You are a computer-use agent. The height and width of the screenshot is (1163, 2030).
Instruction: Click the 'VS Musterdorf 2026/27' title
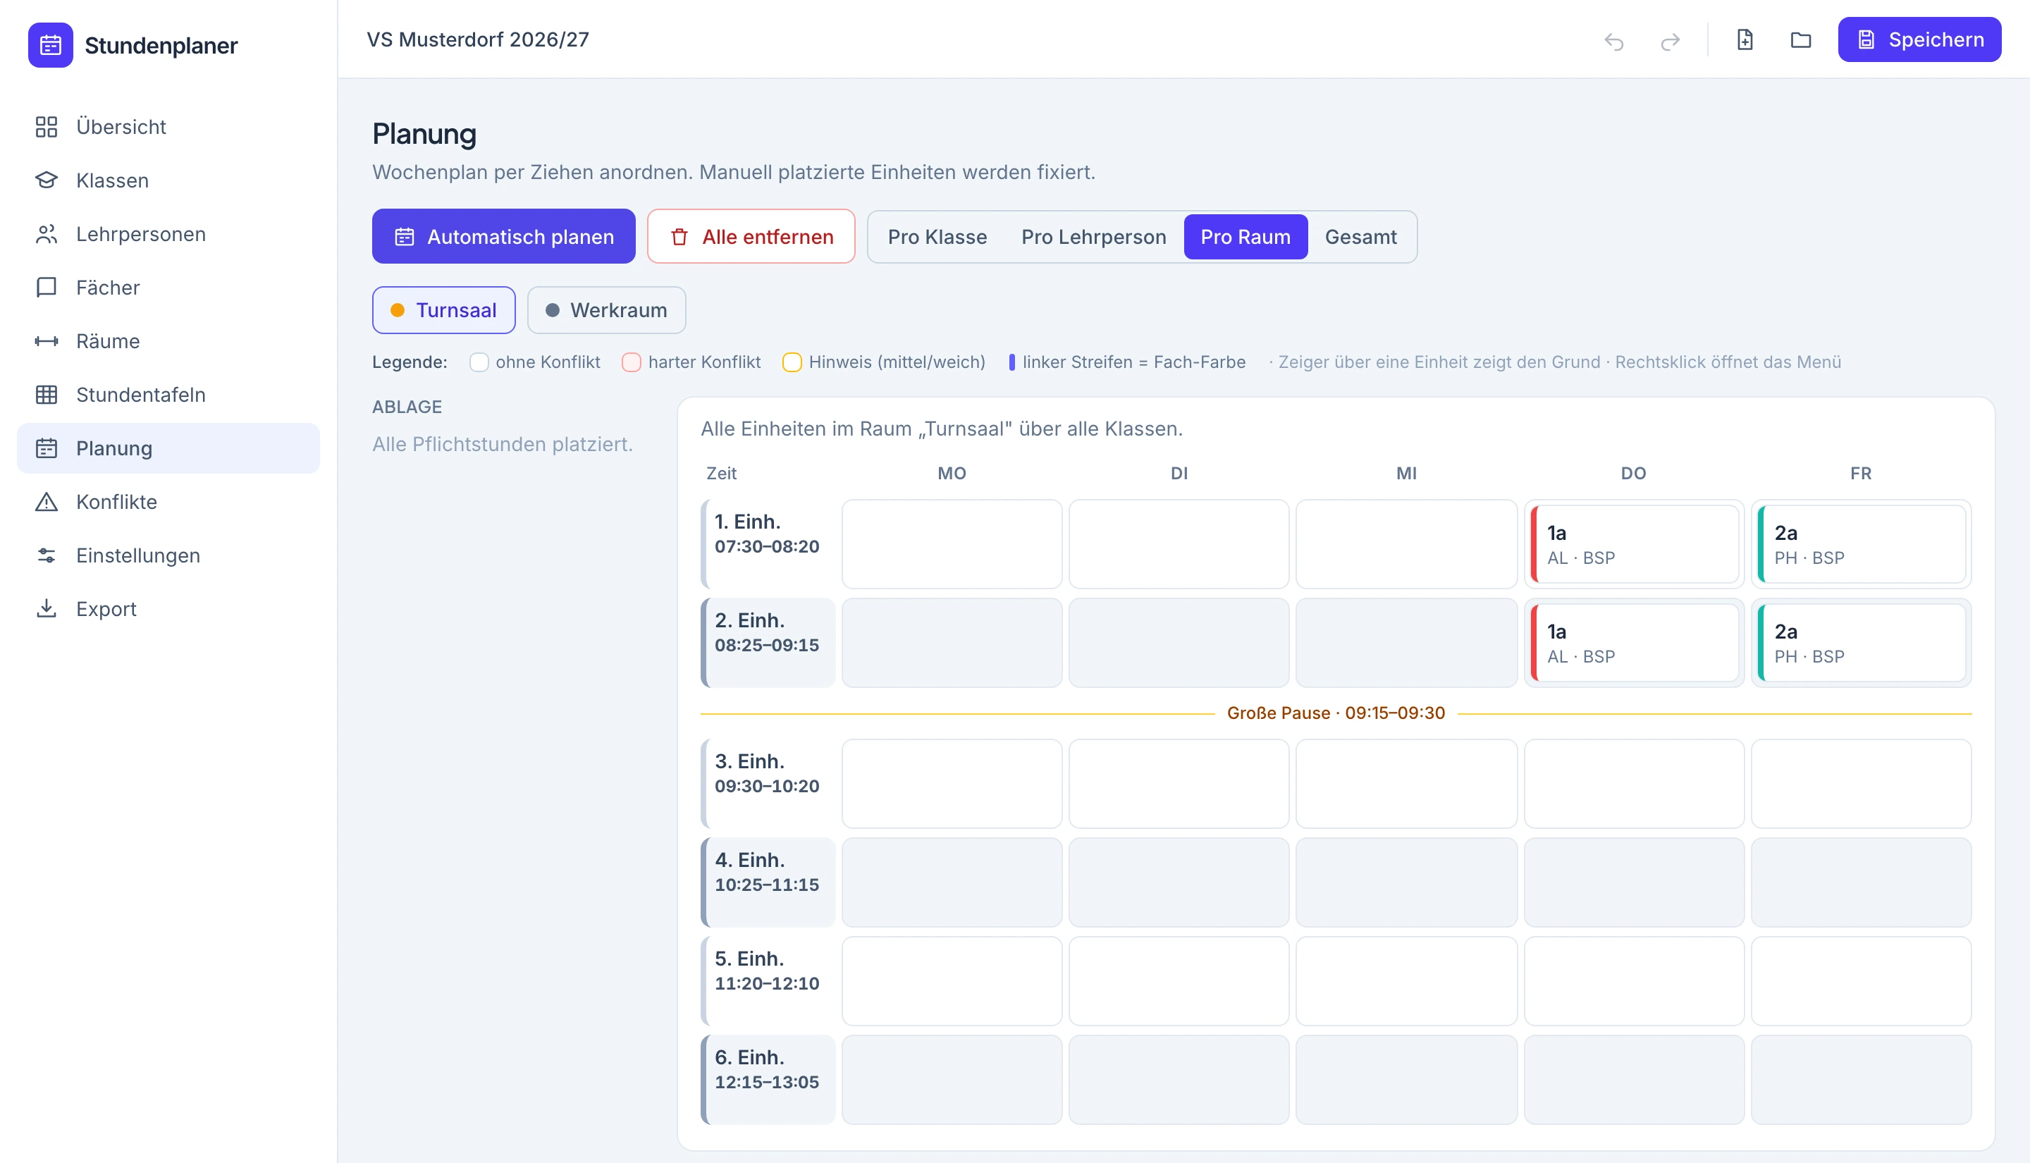pyautogui.click(x=478, y=40)
